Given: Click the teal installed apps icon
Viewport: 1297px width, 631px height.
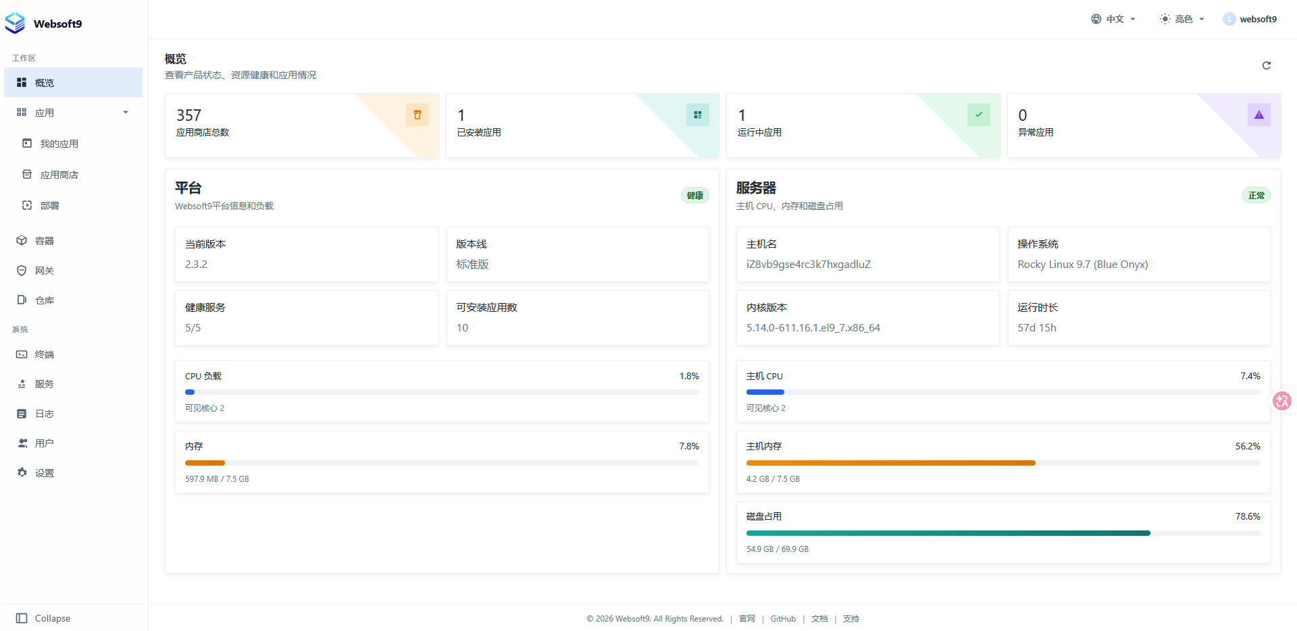Looking at the screenshot, I should (x=698, y=115).
